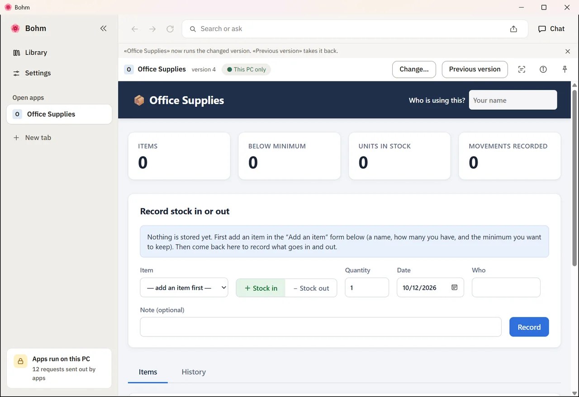
Task: Maximize the Bohm window
Action: click(x=544, y=7)
